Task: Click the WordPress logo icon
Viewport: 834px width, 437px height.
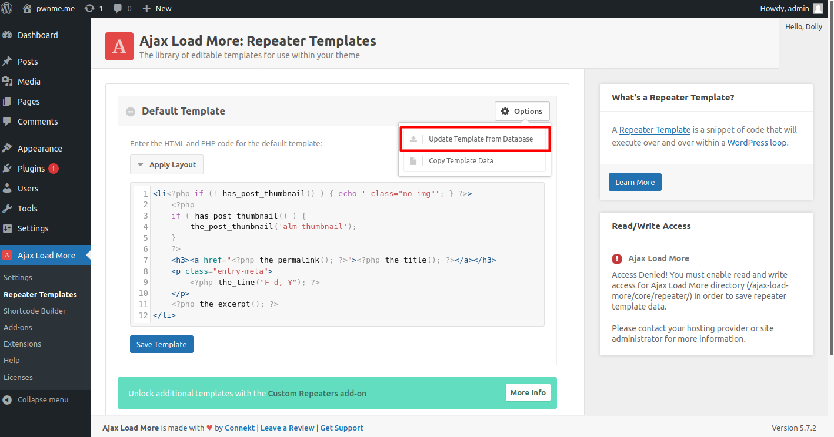Action: 7,8
